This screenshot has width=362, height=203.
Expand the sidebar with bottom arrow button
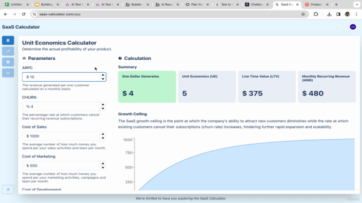(x=8, y=189)
